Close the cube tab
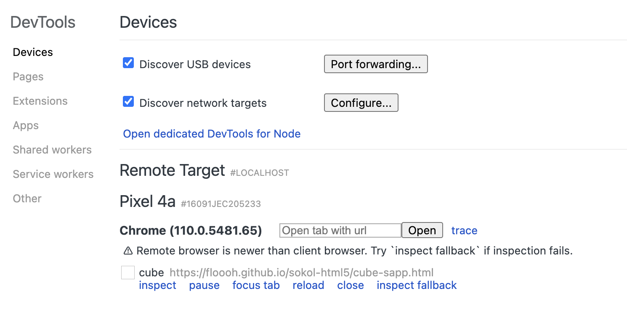This screenshot has width=627, height=323. click(x=350, y=285)
